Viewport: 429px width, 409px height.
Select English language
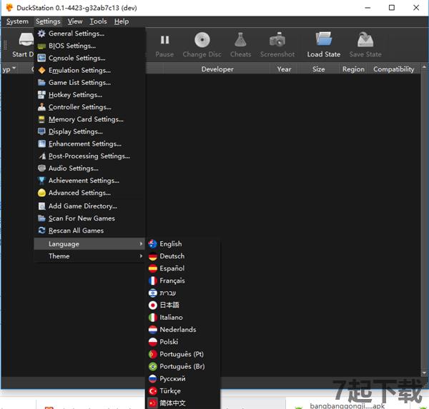click(184, 243)
